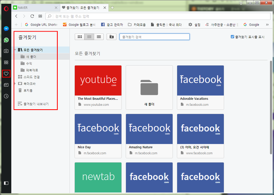The image size is (274, 195).
Task: Click the vertical scrollbar thumb
Action: coord(271,108)
